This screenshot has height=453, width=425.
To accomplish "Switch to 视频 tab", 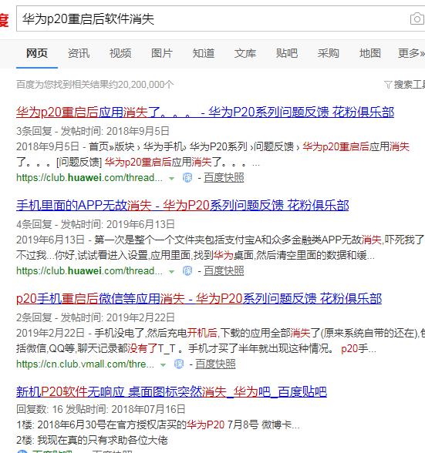I will click(120, 53).
